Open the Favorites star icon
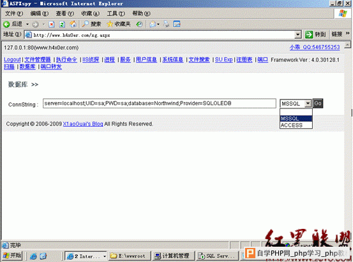The width and height of the screenshot is (353, 262). 110,24
